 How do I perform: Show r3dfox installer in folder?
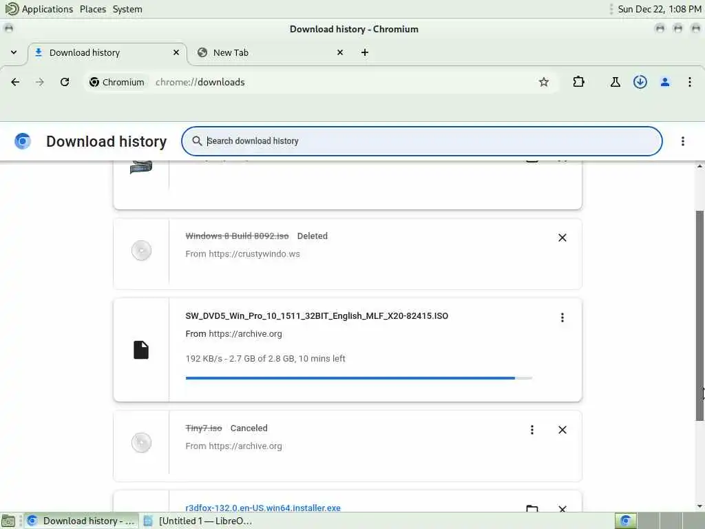point(532,509)
